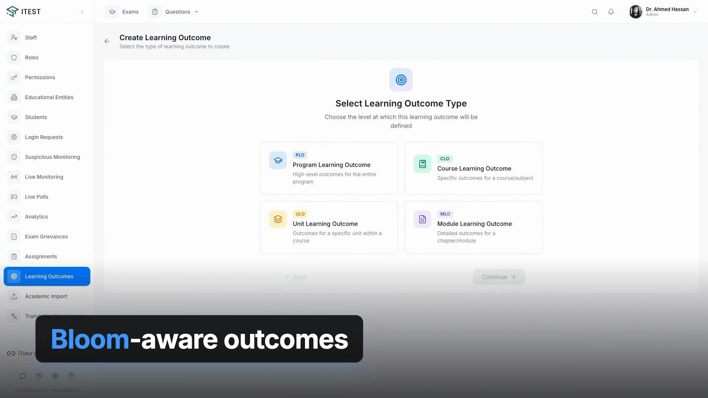Screen dimensions: 708x398
Task: Click the iTutor link icon
Action: click(x=11, y=353)
